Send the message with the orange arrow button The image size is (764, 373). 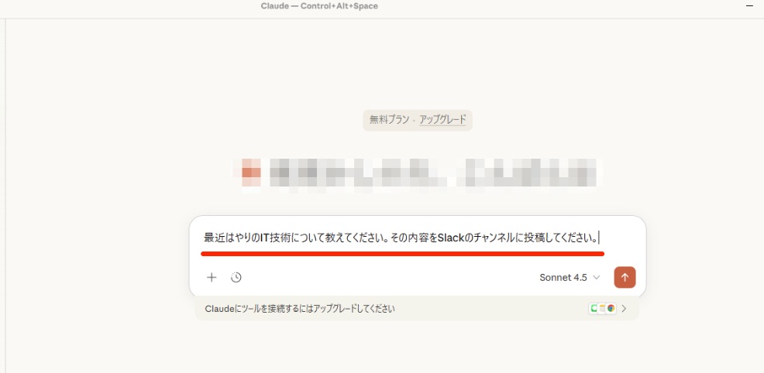pyautogui.click(x=625, y=277)
